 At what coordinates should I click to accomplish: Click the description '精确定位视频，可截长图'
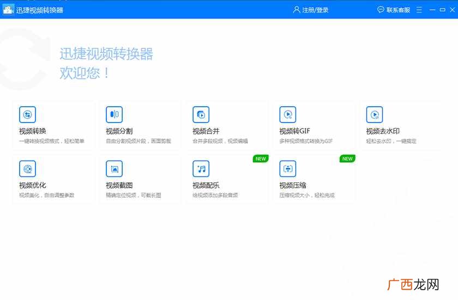pos(134,195)
